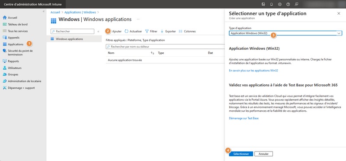This screenshot has width=346, height=161.
Task: Click the Rapports icon in sidebar
Action: pos(5,61)
